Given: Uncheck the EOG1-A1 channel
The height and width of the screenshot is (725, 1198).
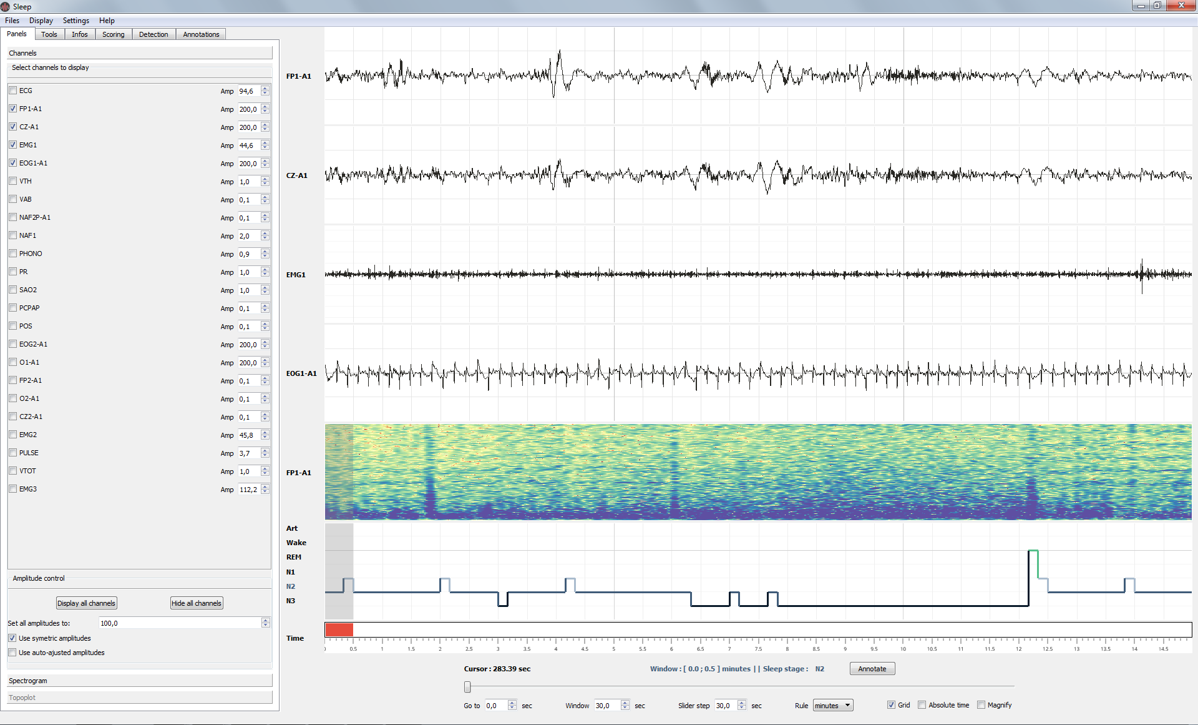Looking at the screenshot, I should tap(13, 163).
